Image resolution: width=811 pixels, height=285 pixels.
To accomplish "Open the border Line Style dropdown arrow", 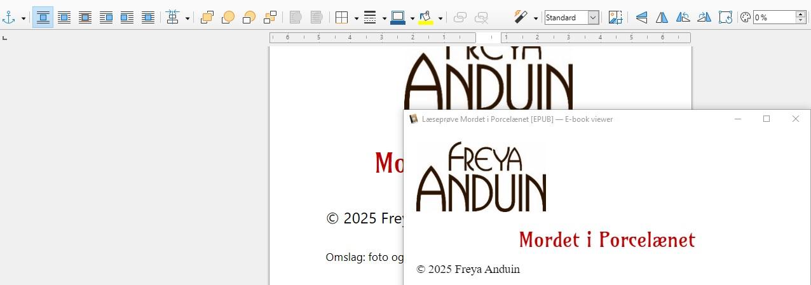I will (384, 18).
